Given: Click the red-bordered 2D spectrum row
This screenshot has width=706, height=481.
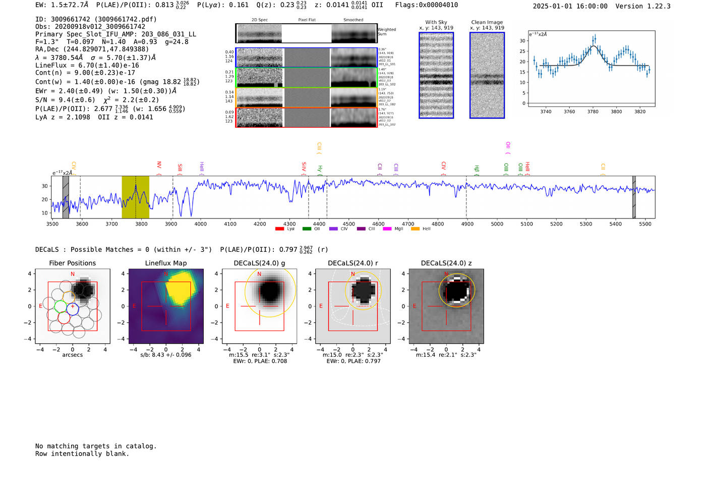Looking at the screenshot, I should tap(307, 118).
